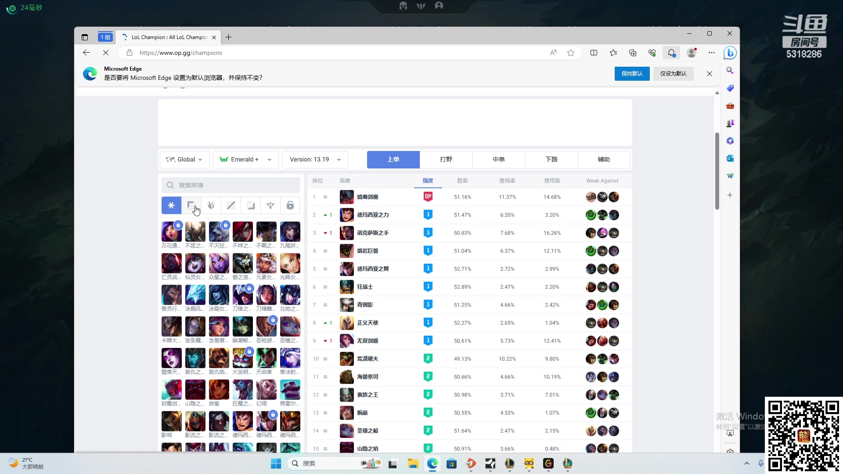Viewport: 843px width, 474px height.
Task: Open the Windows Start menu
Action: tap(276, 463)
